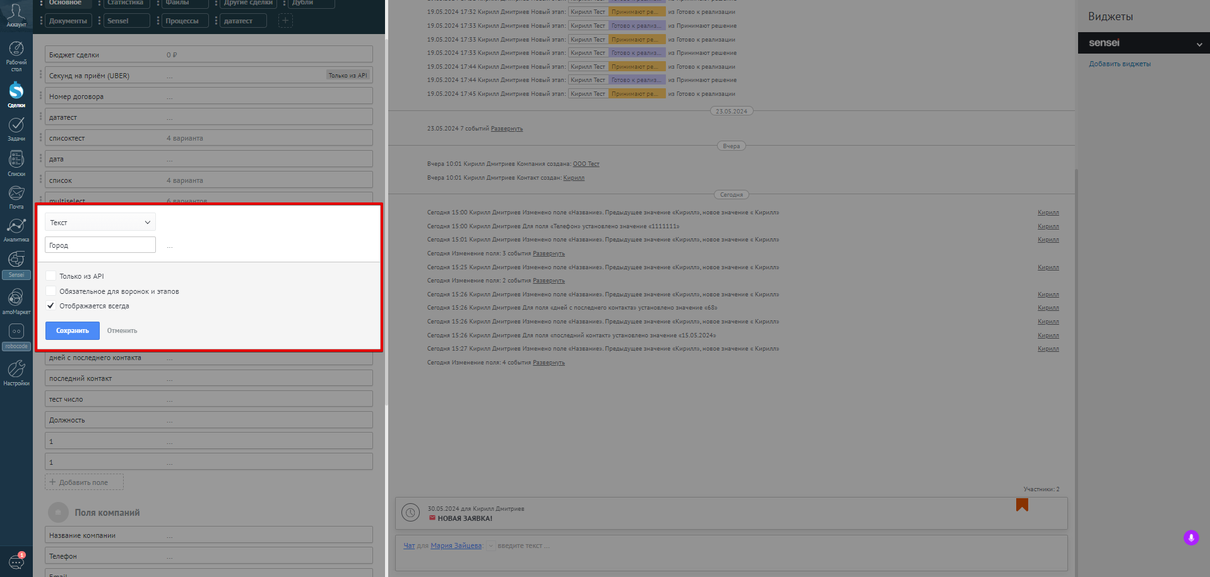
Task: Expand 23.05.2024 7 событий Развернуть
Action: [507, 129]
